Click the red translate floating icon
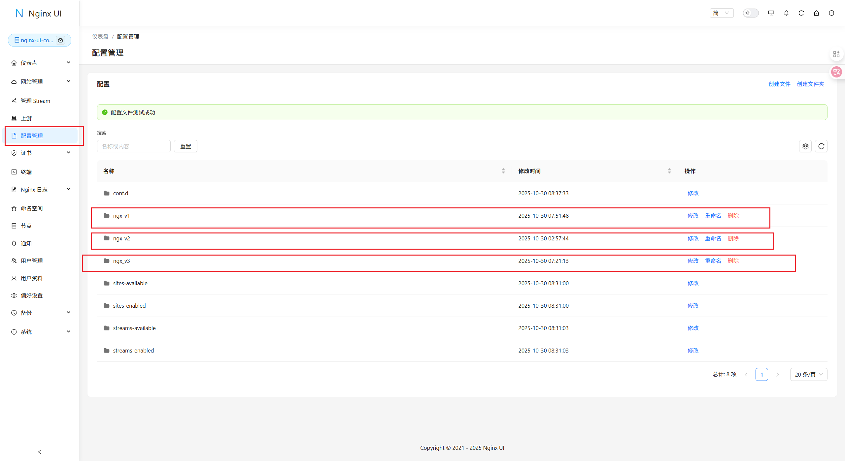 836,72
